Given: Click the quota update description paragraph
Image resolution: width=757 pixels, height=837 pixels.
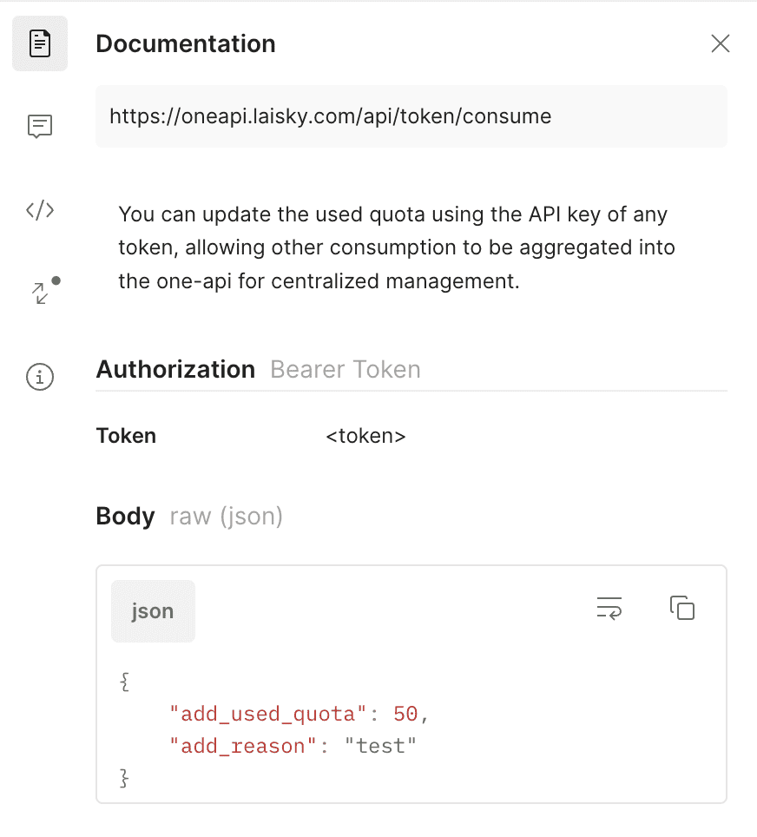Looking at the screenshot, I should (397, 247).
